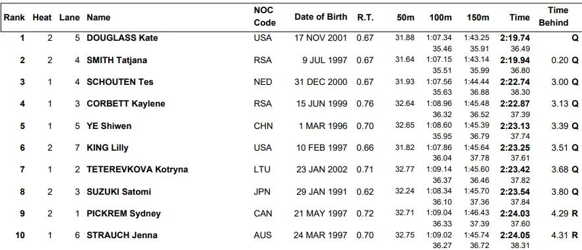
Task: Click the Name column header
Action: tap(98, 17)
